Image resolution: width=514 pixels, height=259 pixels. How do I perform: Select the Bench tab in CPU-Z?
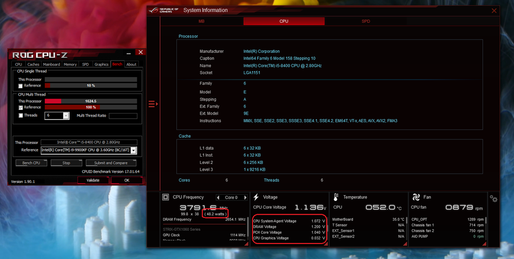click(117, 64)
